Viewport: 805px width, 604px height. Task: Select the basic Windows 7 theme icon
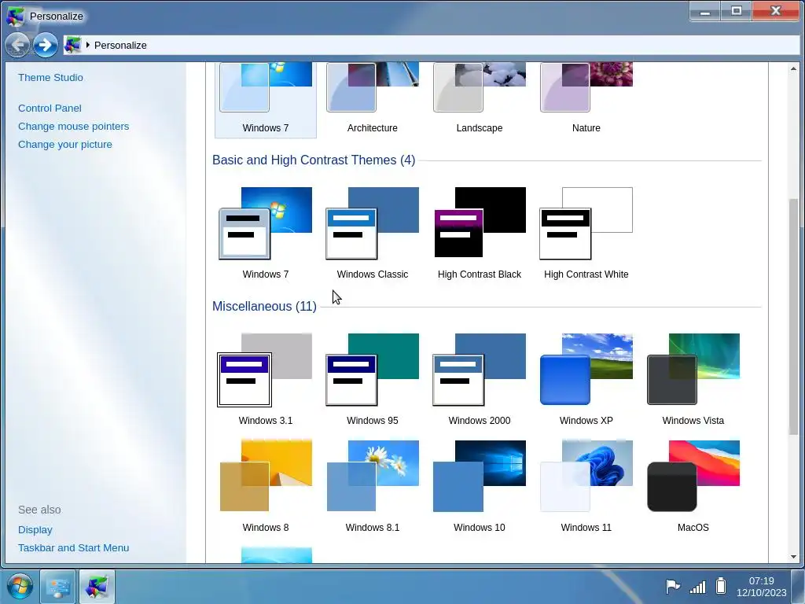pyautogui.click(x=266, y=223)
